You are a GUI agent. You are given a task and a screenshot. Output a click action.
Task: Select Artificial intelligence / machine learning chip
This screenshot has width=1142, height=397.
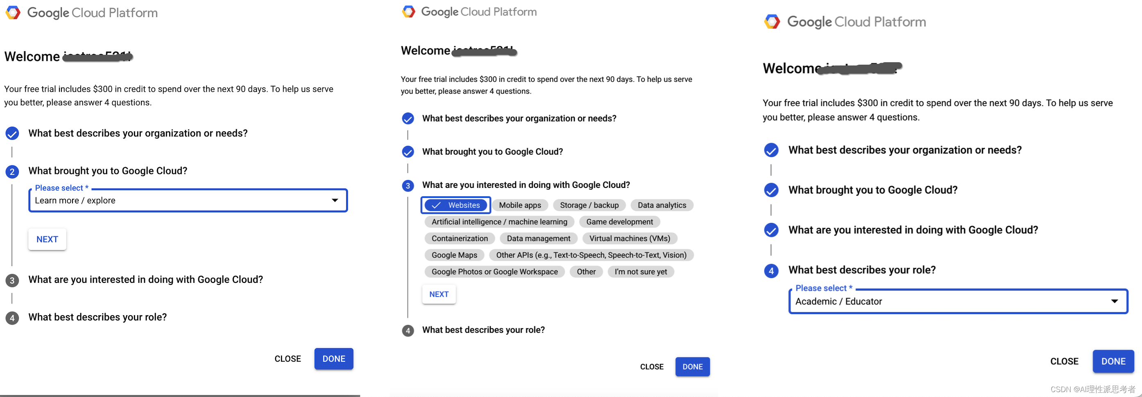[499, 222]
